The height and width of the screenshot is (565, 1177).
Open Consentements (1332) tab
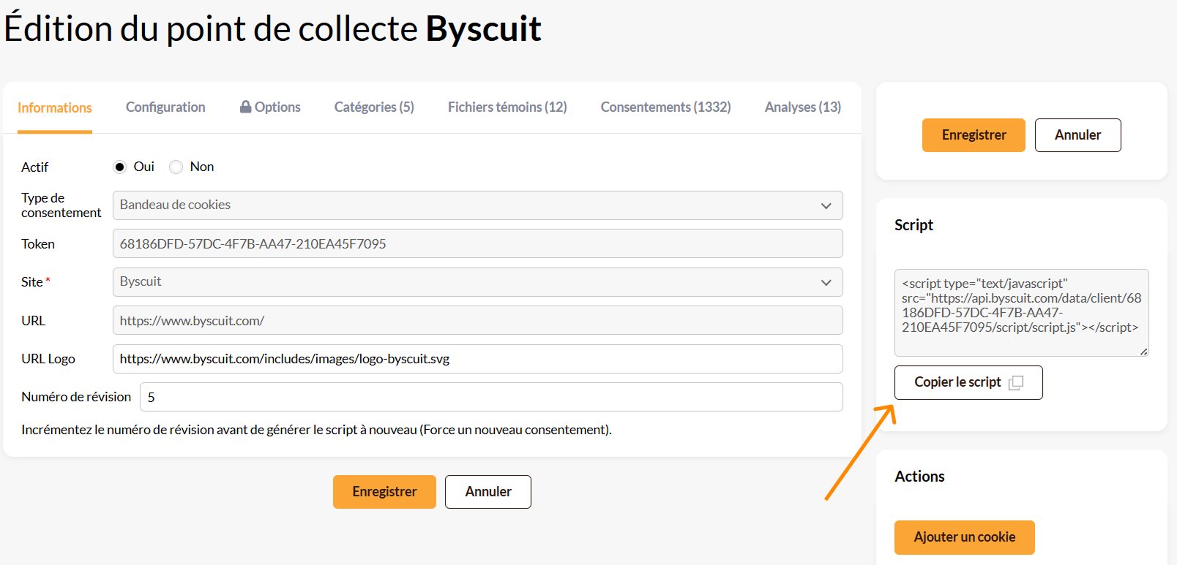pos(666,107)
